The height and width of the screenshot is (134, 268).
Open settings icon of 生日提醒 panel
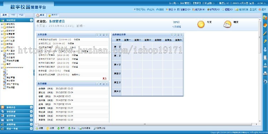pos(104,84)
